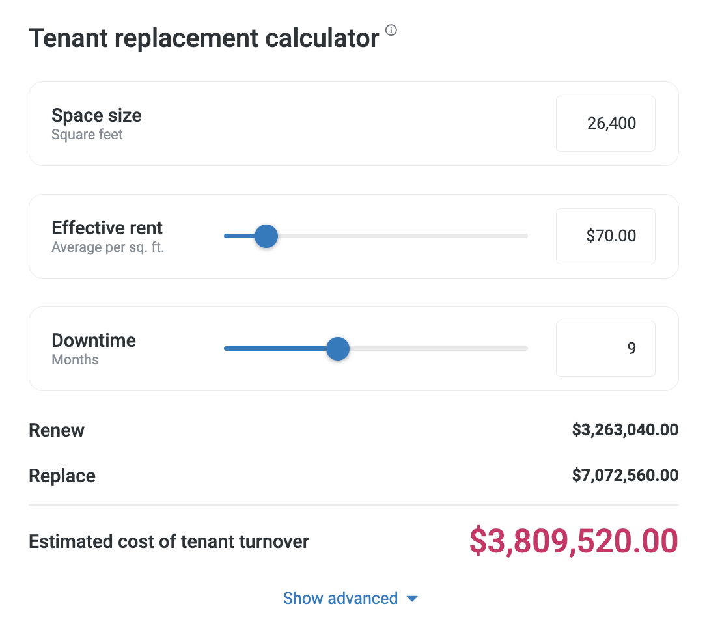Click the gray unfilled Effective rent slider track
This screenshot has width=707, height=626.
coord(404,236)
